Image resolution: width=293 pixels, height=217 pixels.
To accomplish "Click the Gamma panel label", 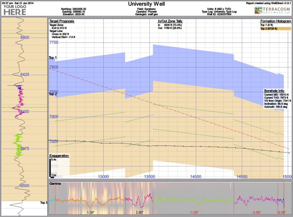I will [55, 183].
